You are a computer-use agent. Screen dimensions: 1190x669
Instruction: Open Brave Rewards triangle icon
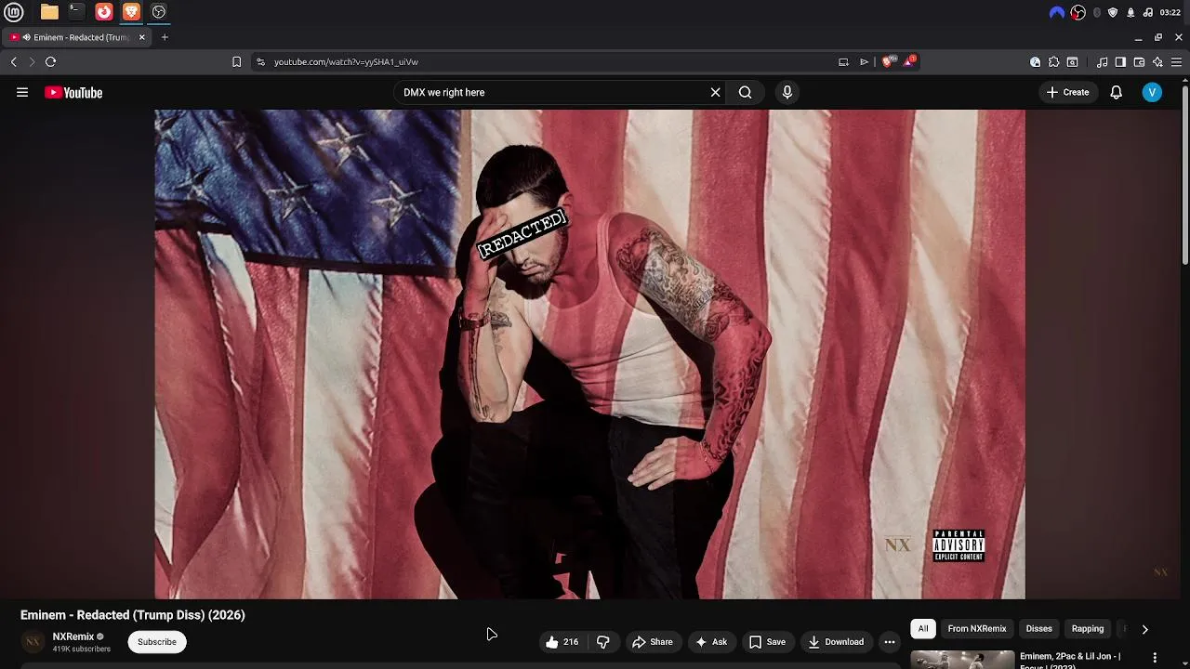(909, 61)
